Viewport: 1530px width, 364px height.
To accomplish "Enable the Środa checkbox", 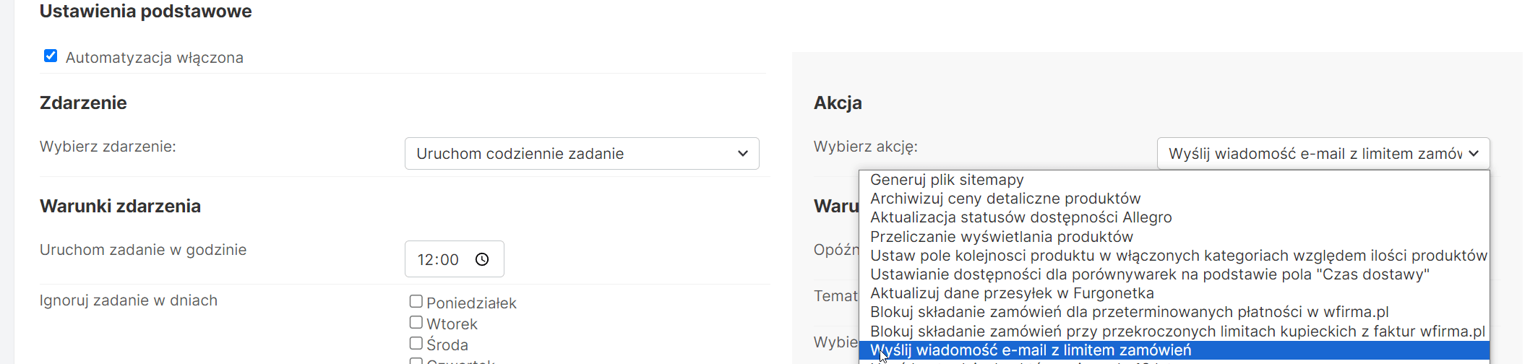I will [416, 343].
